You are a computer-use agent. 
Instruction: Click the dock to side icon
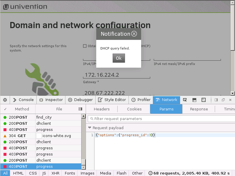[216, 100]
